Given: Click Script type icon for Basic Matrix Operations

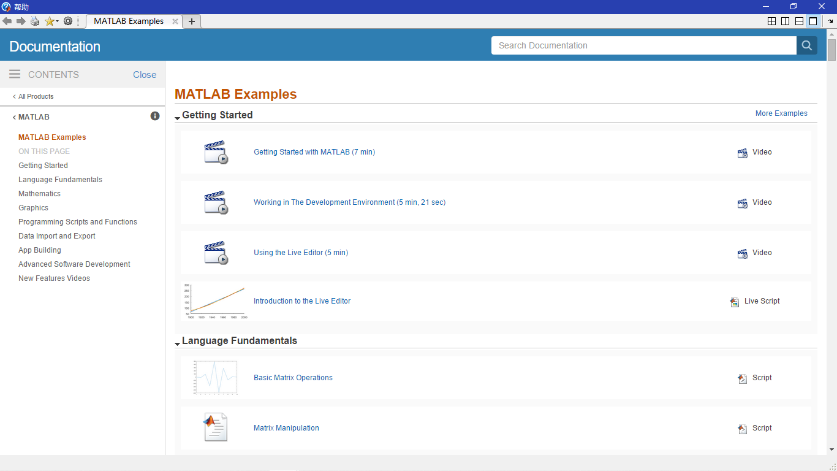Looking at the screenshot, I should pos(743,378).
